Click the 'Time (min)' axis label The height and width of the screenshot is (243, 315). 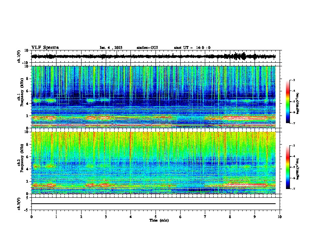(159, 220)
